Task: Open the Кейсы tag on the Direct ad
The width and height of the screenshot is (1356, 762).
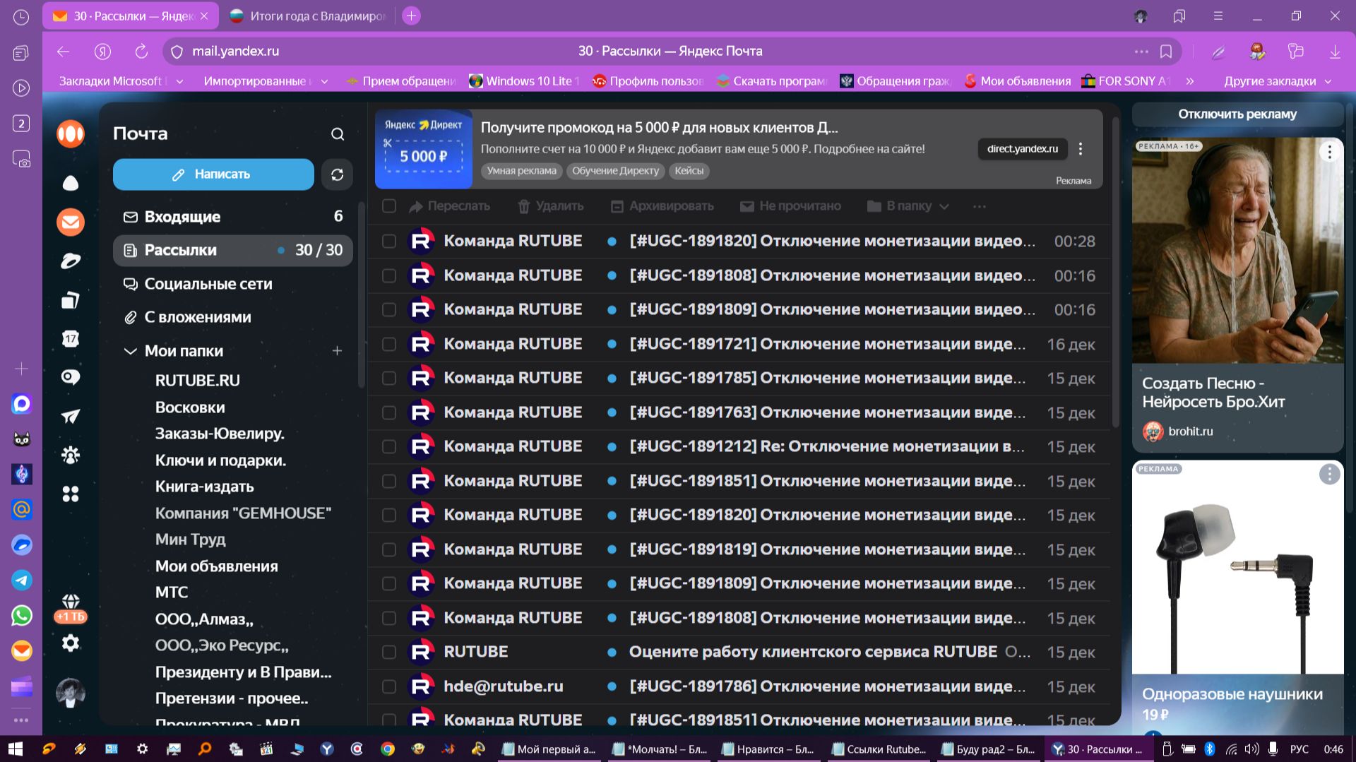Action: pyautogui.click(x=689, y=171)
